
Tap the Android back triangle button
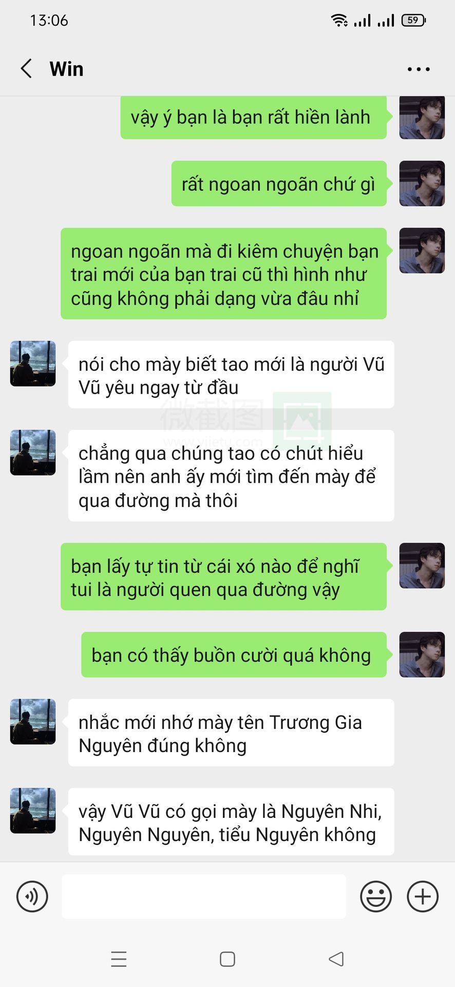point(336,959)
